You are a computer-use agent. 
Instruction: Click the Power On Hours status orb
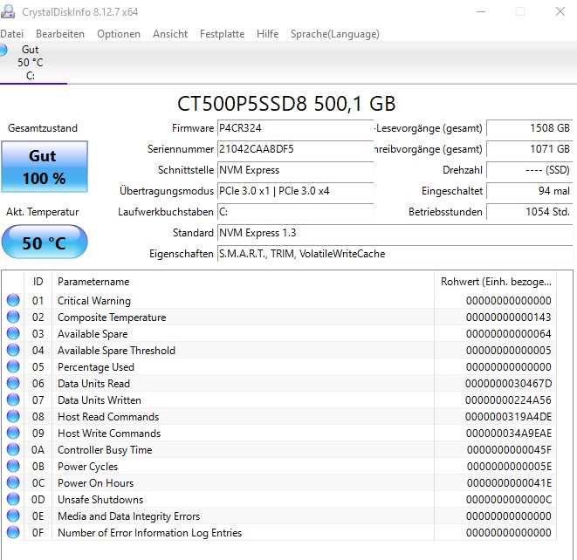(x=13, y=482)
